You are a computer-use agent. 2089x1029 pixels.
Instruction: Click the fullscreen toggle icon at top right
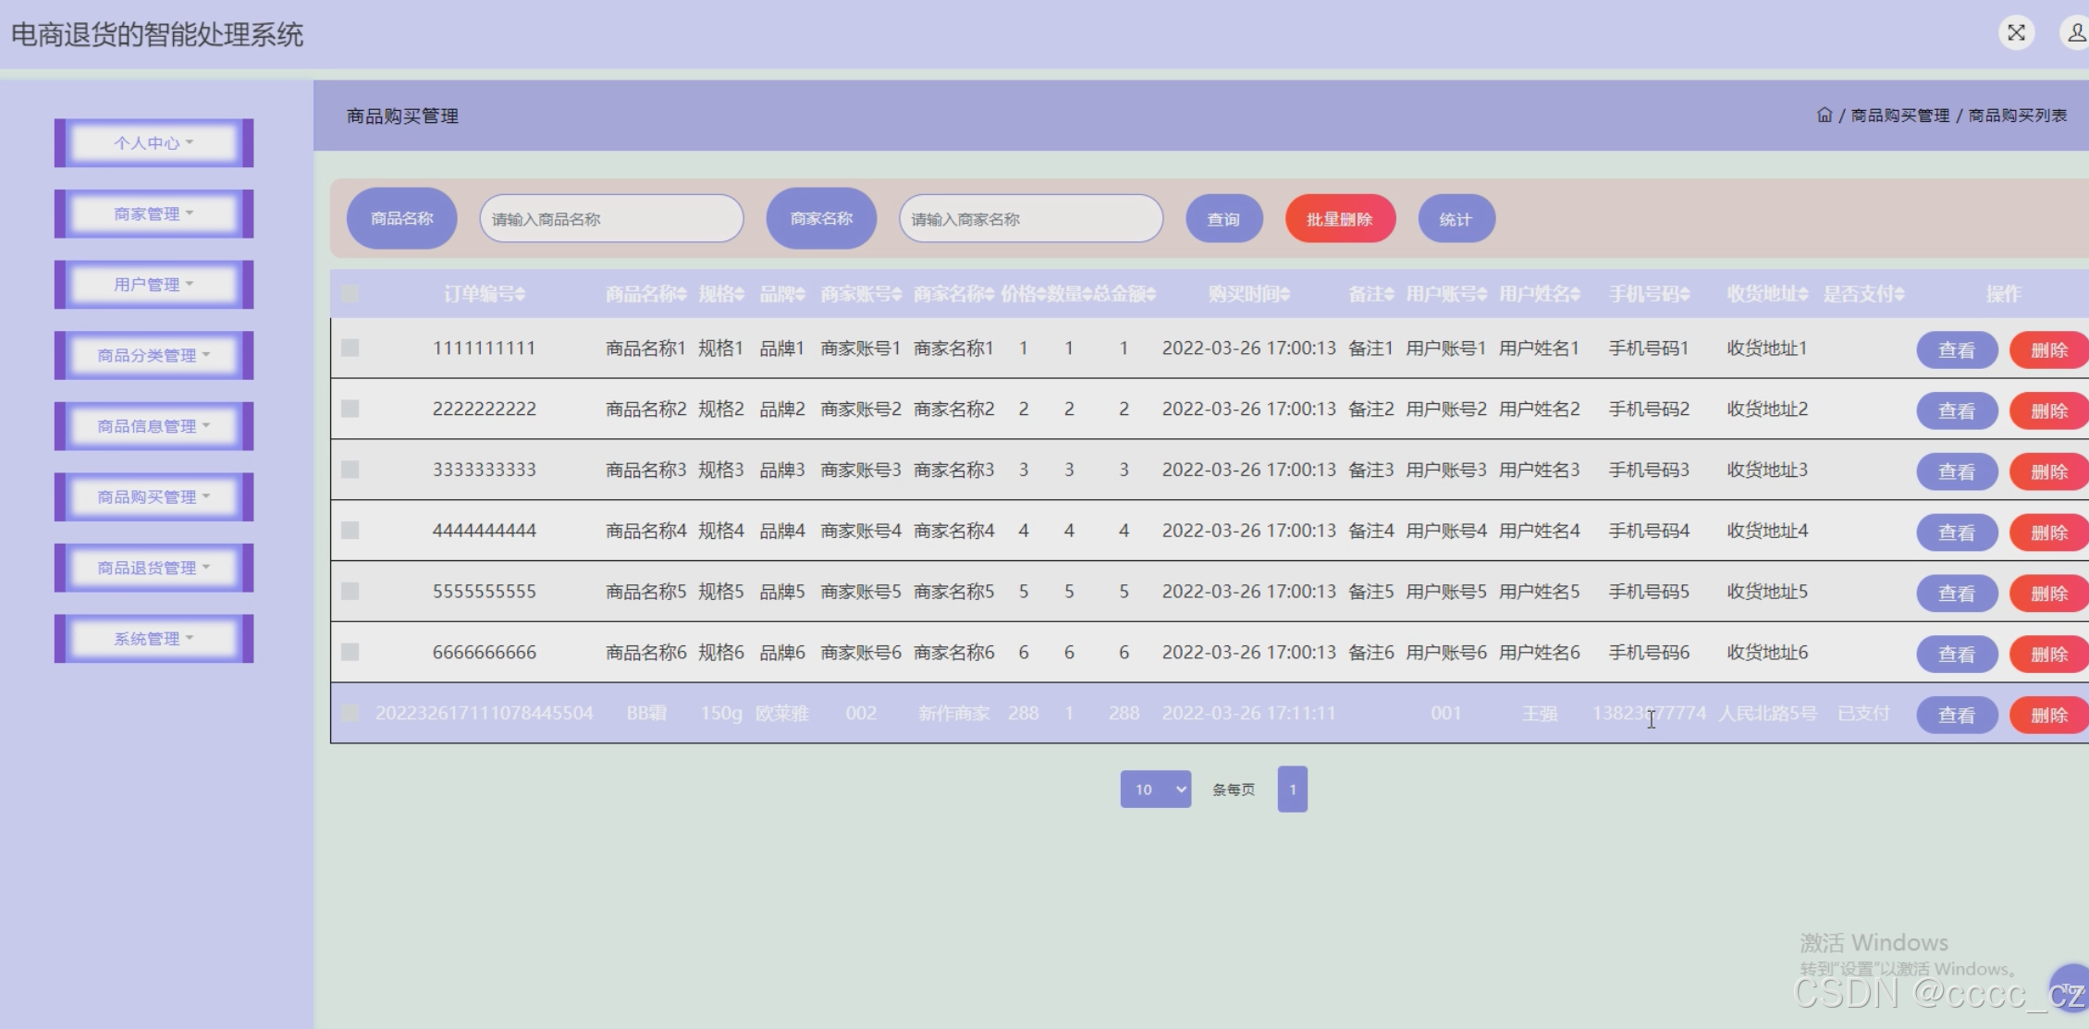coord(2016,33)
